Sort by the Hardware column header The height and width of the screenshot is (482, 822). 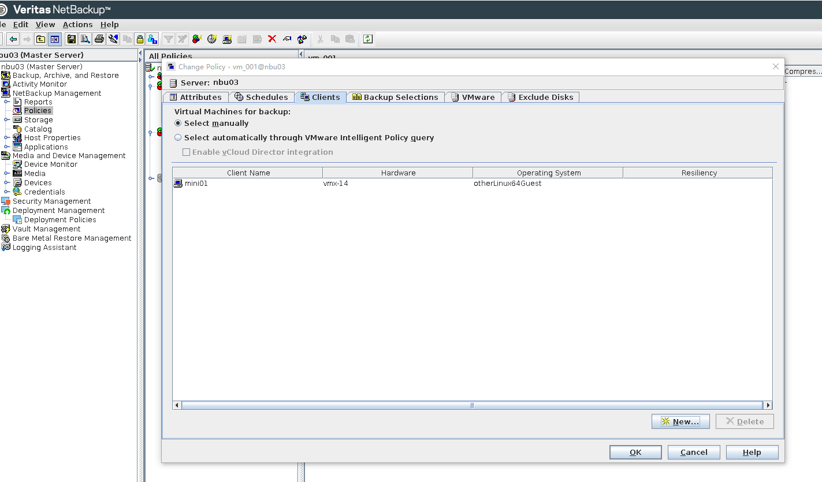pos(398,173)
